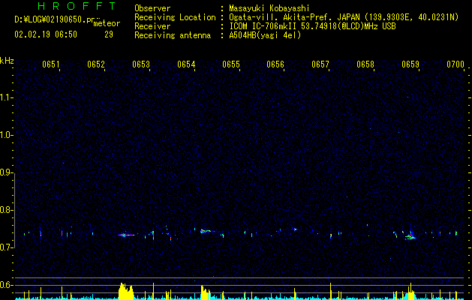472x300 pixels.
Task: Click the 0657 time axis marker
Action: click(x=320, y=64)
